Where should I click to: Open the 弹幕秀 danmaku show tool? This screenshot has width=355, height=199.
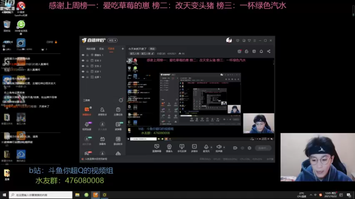103,140
